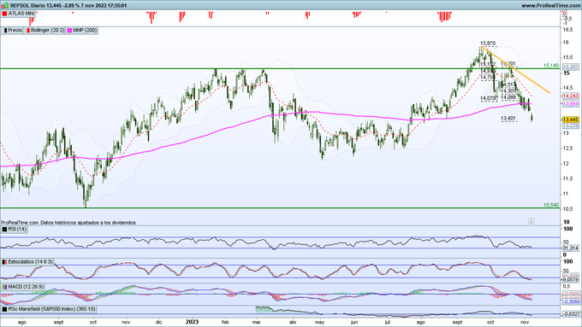
Task: Click the RSI 31,314 value tag
Action: click(x=571, y=248)
